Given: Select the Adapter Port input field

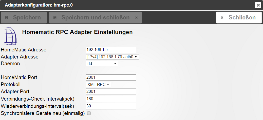Looking at the screenshot, I should click(111, 92).
